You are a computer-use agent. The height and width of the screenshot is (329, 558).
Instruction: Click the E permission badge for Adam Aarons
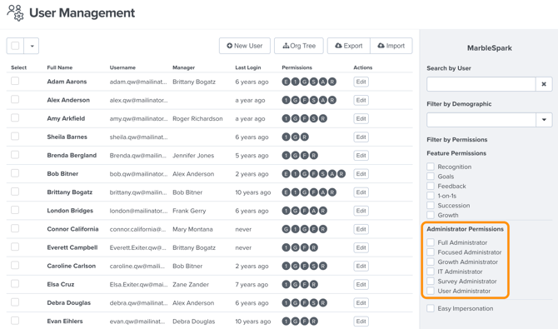(x=286, y=82)
